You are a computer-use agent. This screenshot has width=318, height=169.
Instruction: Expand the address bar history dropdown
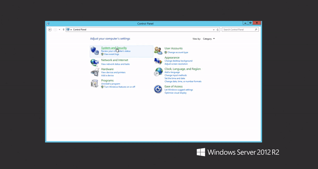coord(213,29)
